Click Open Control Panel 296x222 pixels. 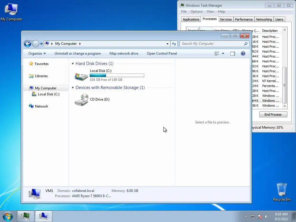click(x=162, y=53)
